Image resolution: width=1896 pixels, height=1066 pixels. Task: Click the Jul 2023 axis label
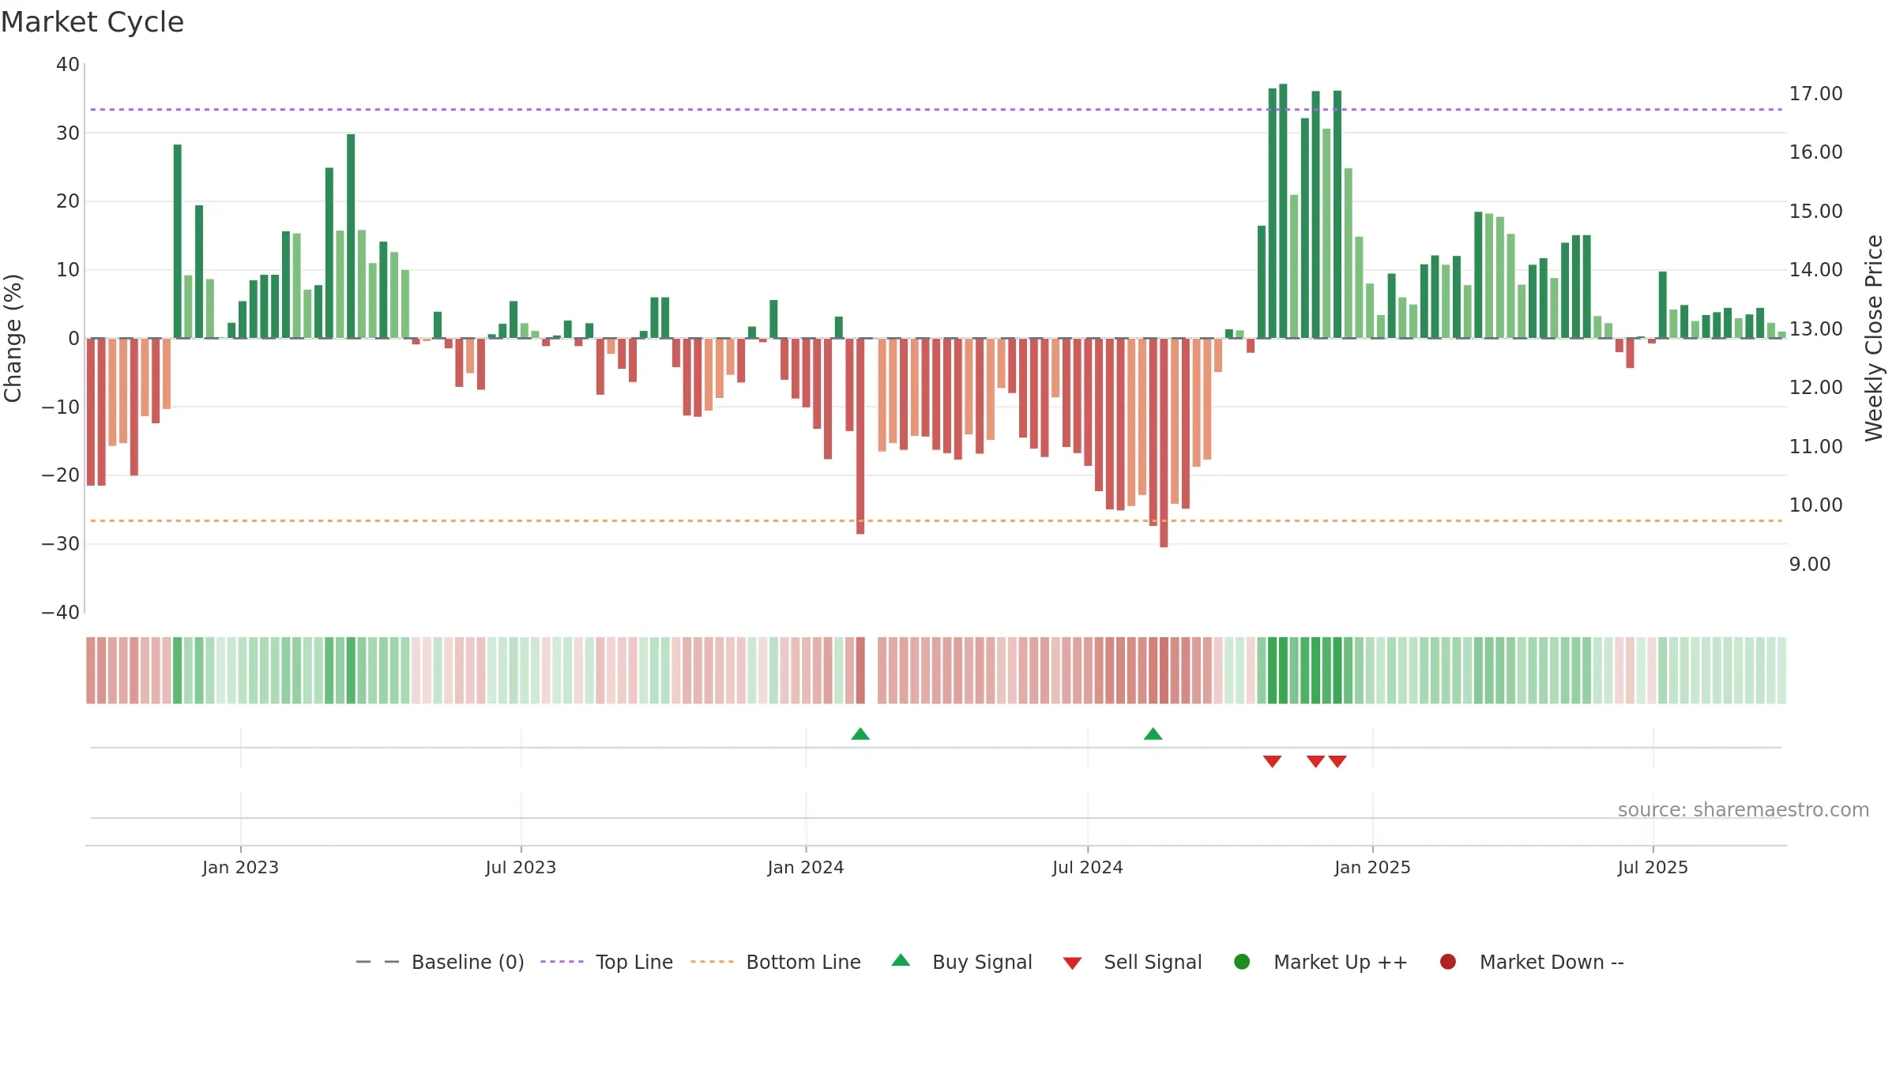click(521, 867)
